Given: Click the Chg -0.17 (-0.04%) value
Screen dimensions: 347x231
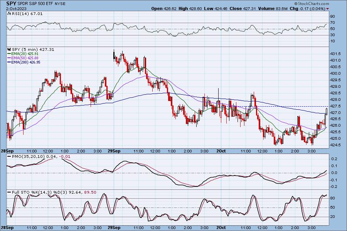Looking at the screenshot, I should point(307,8).
